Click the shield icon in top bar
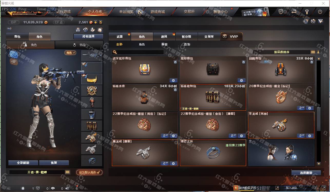330x192 pixels. pyautogui.click(x=281, y=12)
